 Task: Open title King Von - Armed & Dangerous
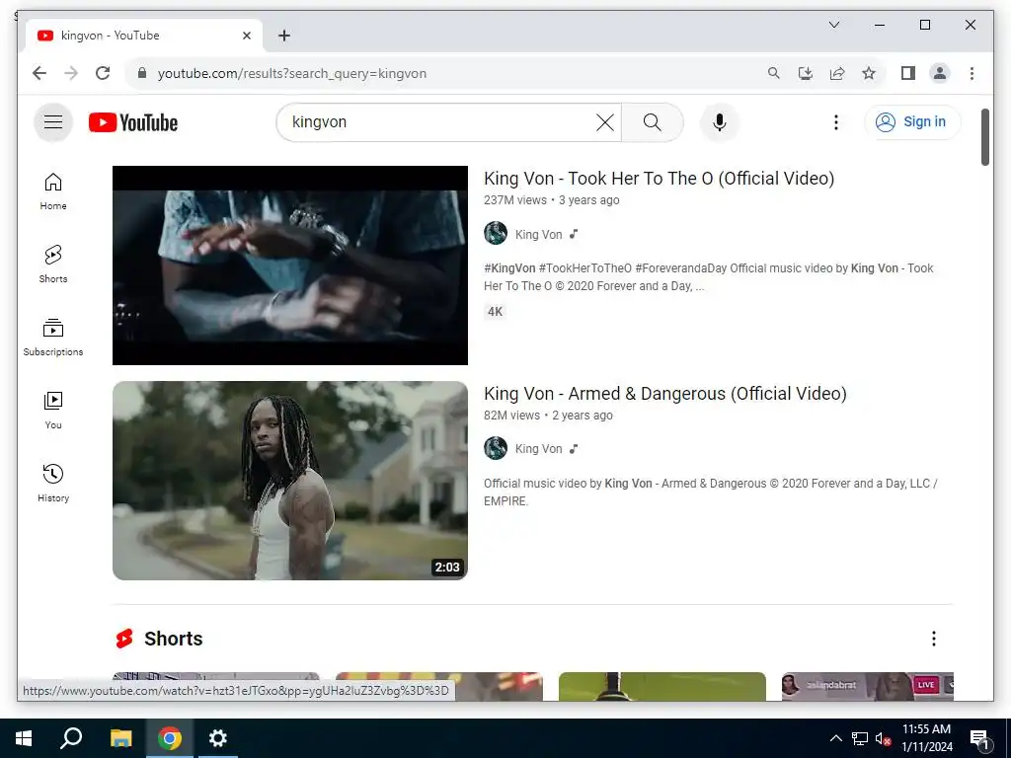pos(665,394)
